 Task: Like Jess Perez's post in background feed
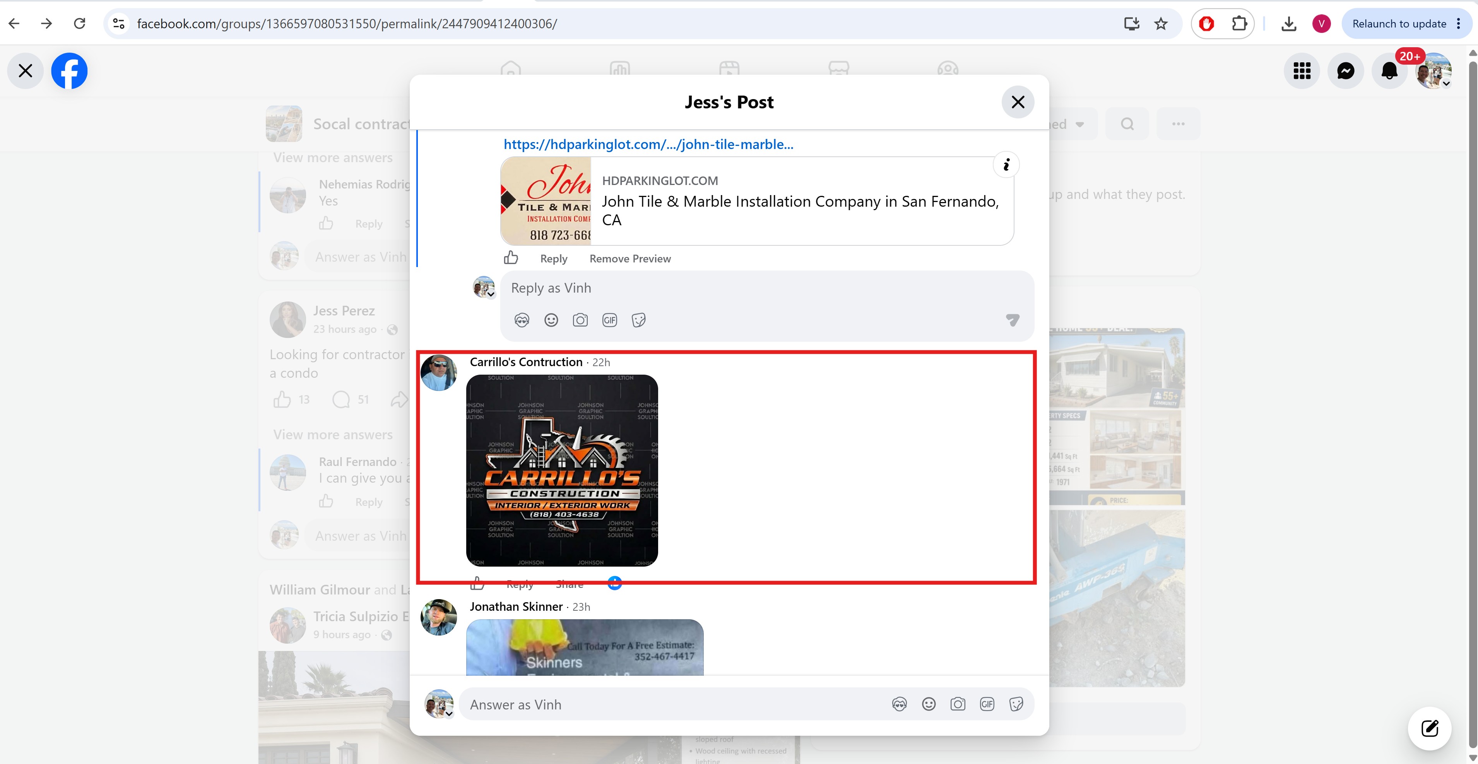(x=282, y=399)
